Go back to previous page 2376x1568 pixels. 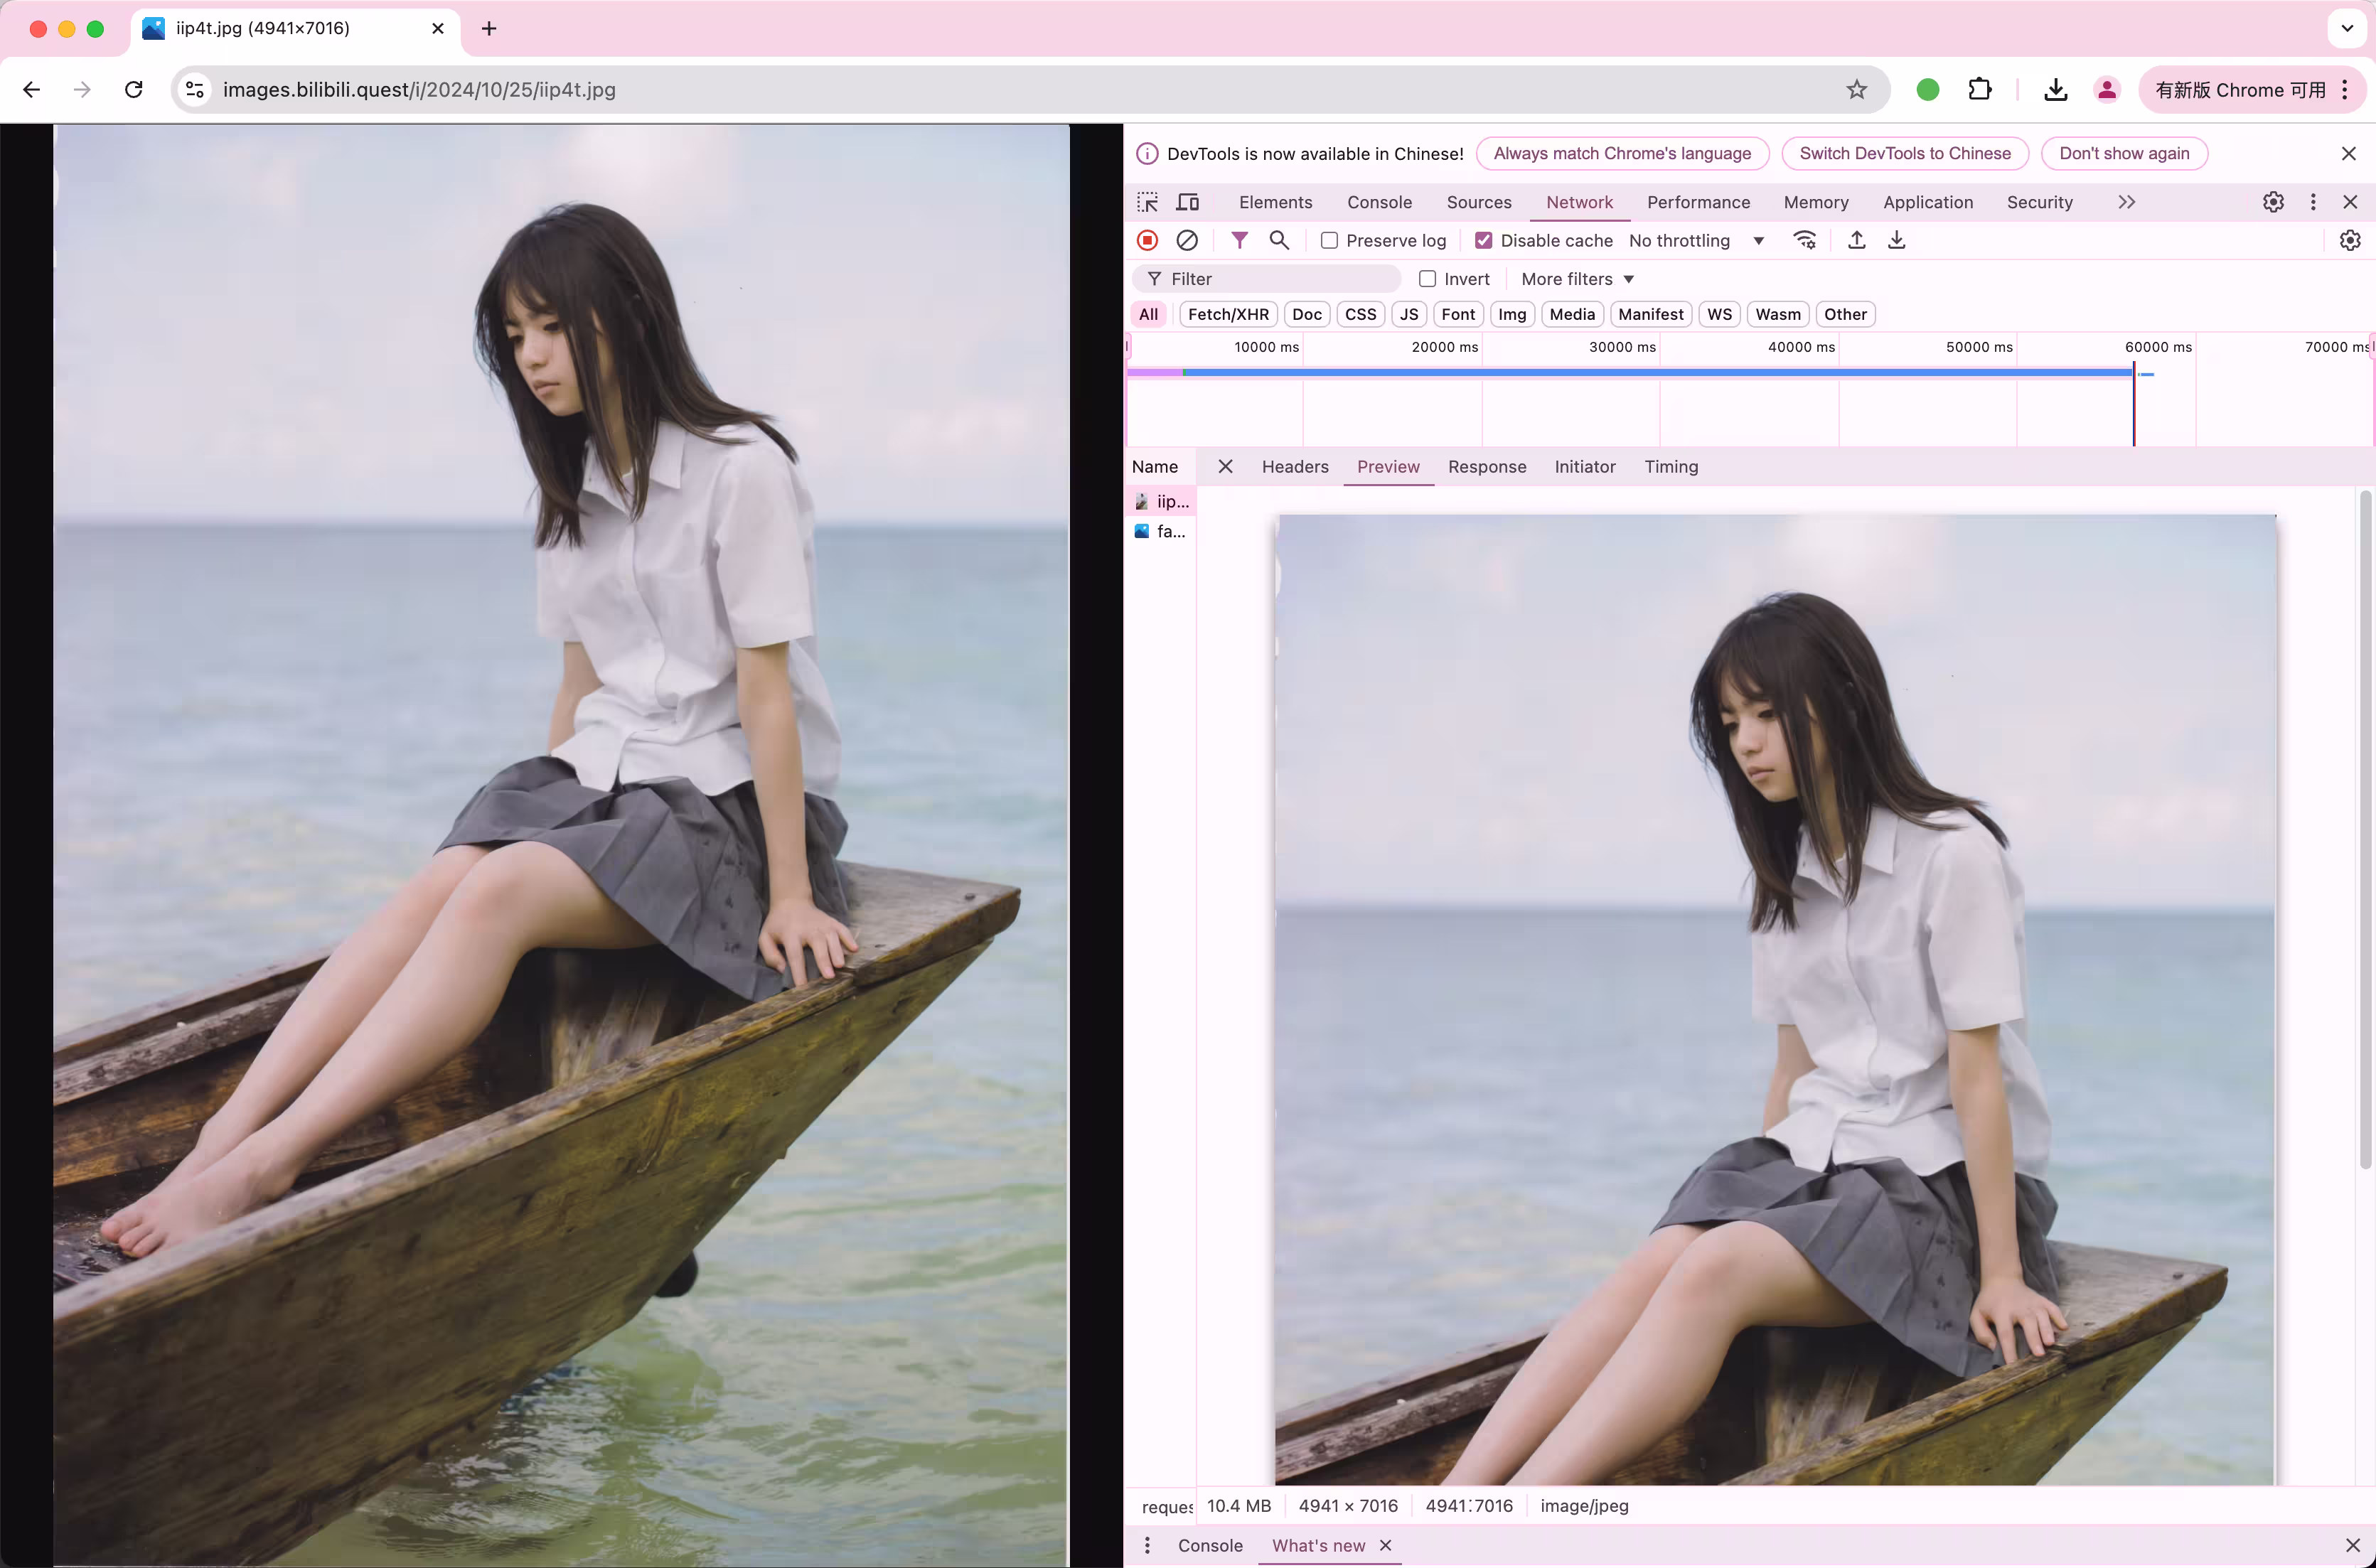(x=32, y=90)
